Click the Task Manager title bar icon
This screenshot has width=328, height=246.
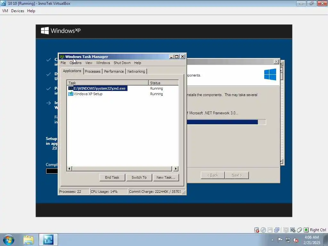(62, 57)
